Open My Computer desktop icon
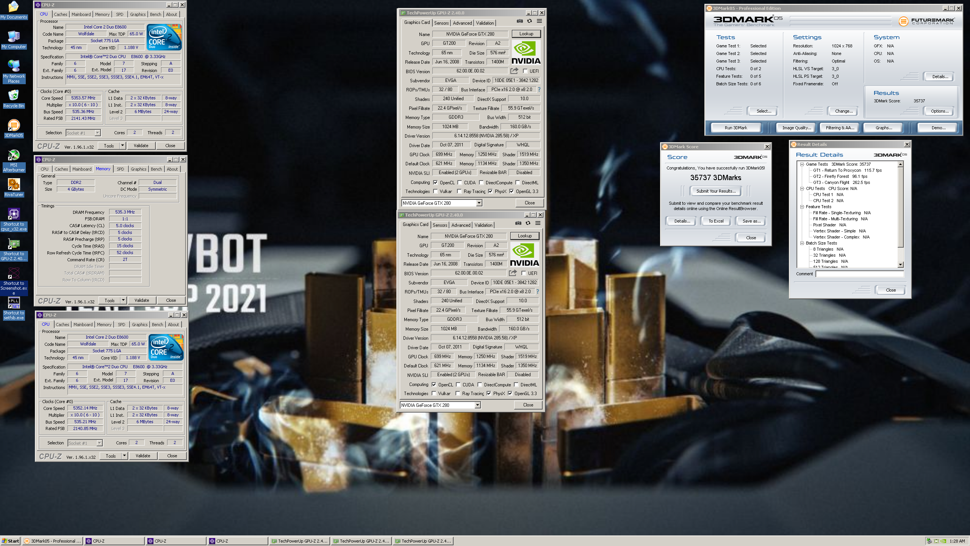This screenshot has height=546, width=970. (x=14, y=40)
